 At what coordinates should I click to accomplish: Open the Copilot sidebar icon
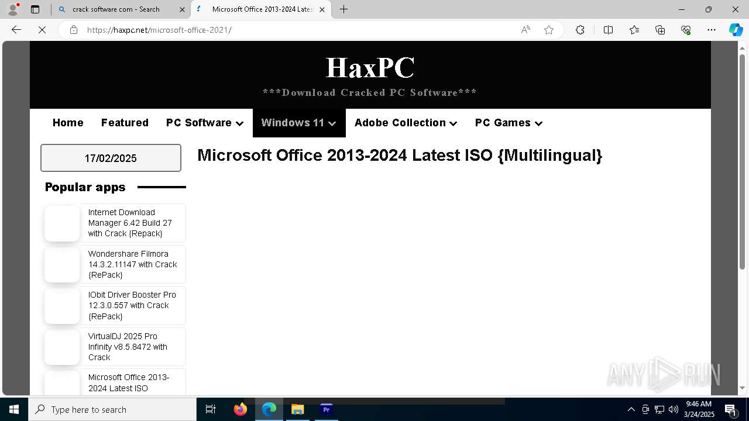(x=736, y=30)
